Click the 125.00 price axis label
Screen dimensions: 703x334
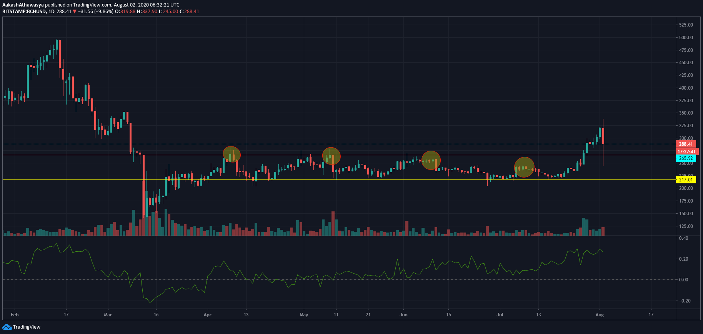(686, 226)
